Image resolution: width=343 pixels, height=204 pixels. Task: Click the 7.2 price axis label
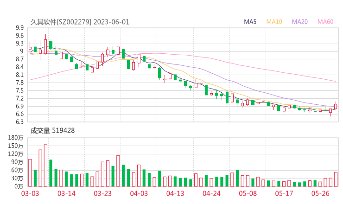19,98
